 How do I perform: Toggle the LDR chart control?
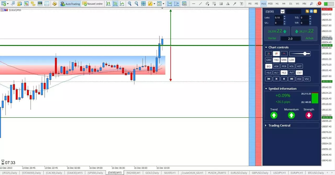tap(292, 60)
